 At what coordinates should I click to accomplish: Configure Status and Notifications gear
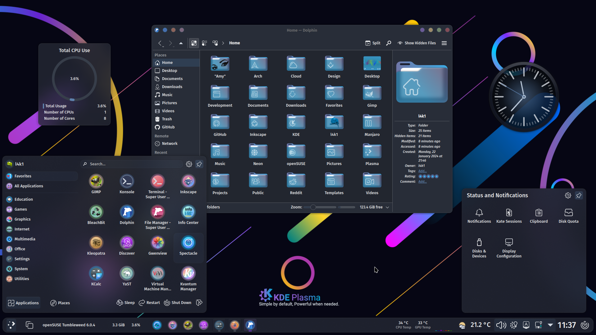[568, 195]
